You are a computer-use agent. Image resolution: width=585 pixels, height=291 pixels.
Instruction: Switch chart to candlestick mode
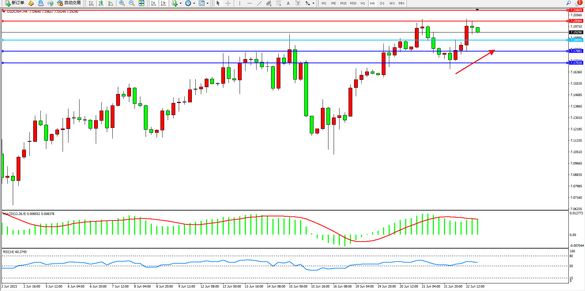(x=101, y=3)
